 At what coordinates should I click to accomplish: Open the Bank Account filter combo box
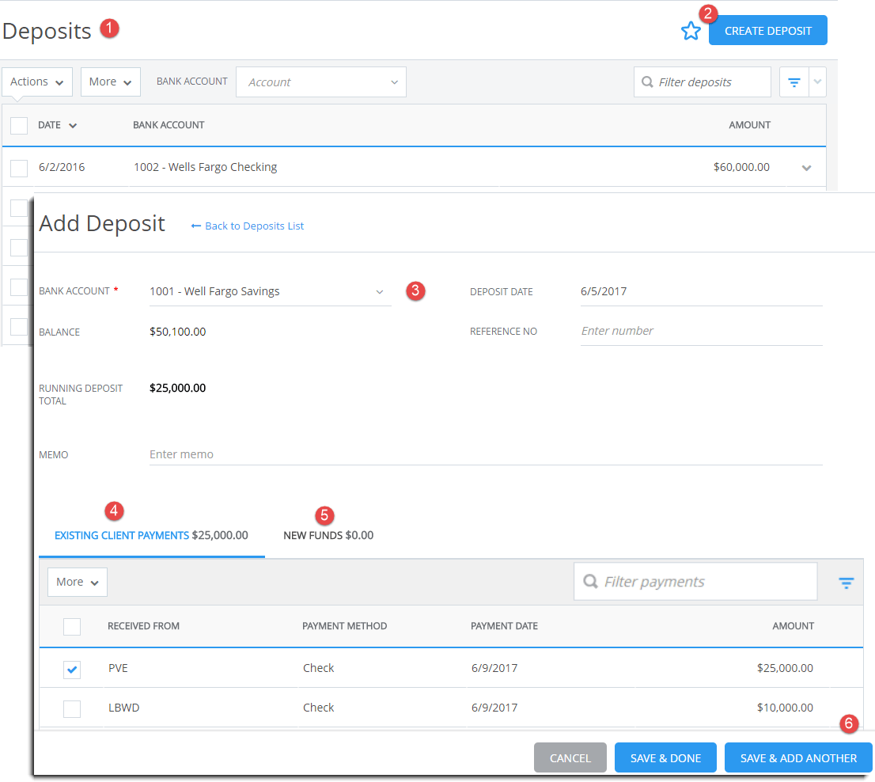tap(320, 82)
